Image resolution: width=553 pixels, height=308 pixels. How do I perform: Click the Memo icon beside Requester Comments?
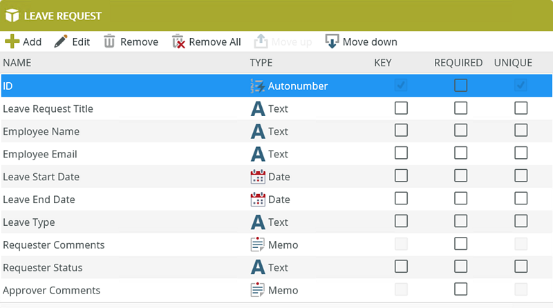pyautogui.click(x=258, y=245)
